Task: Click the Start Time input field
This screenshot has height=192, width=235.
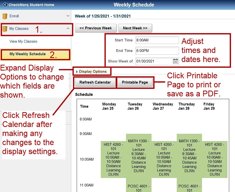Action: tap(157, 40)
